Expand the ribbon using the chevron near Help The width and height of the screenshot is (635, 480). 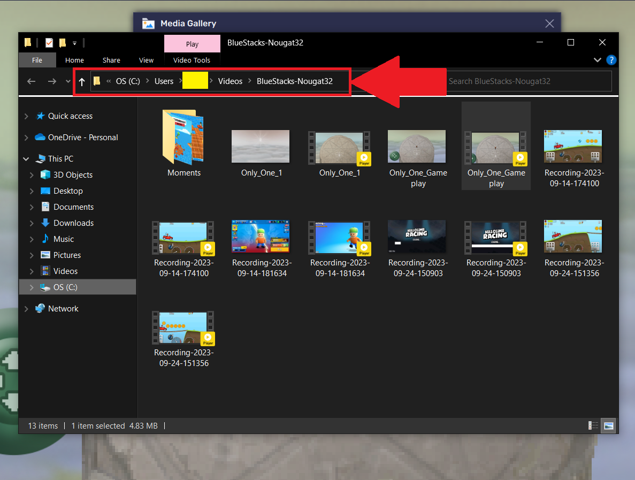(x=597, y=60)
